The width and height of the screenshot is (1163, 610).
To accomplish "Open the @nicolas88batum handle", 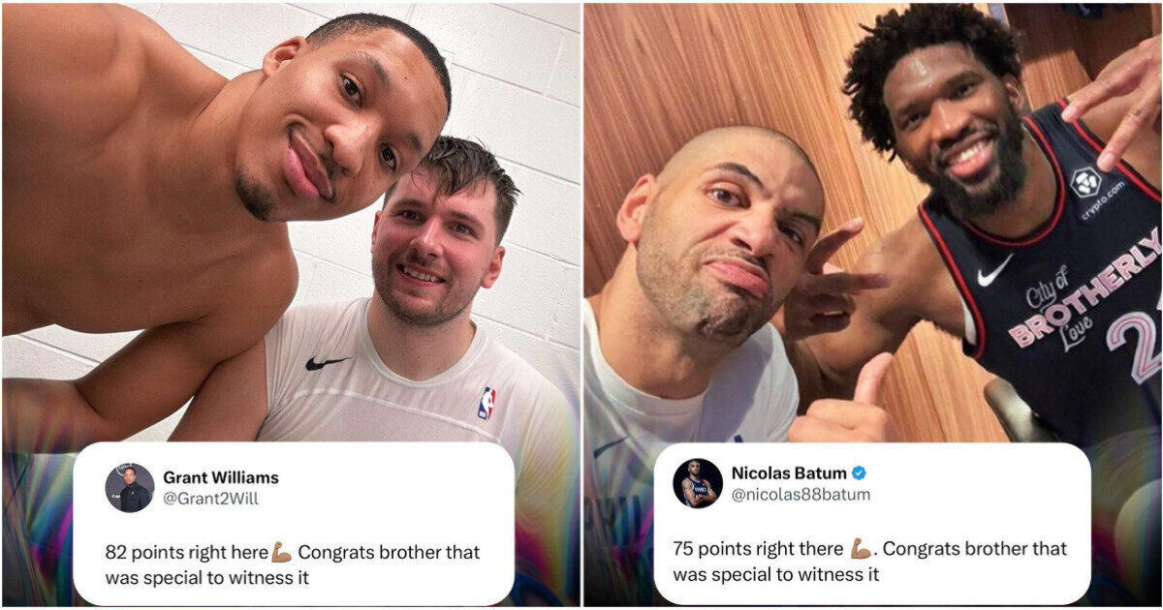I will 801,495.
